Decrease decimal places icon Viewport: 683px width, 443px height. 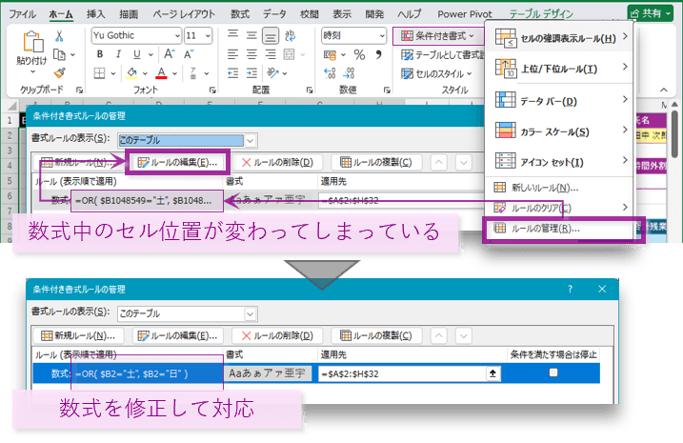(349, 73)
